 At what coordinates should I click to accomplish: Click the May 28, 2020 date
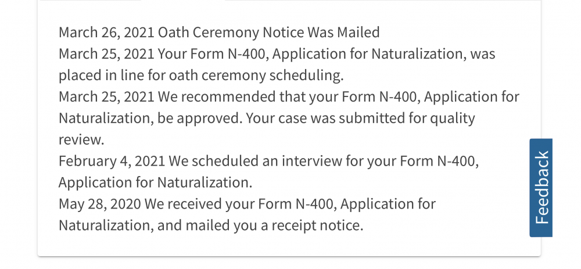point(100,204)
